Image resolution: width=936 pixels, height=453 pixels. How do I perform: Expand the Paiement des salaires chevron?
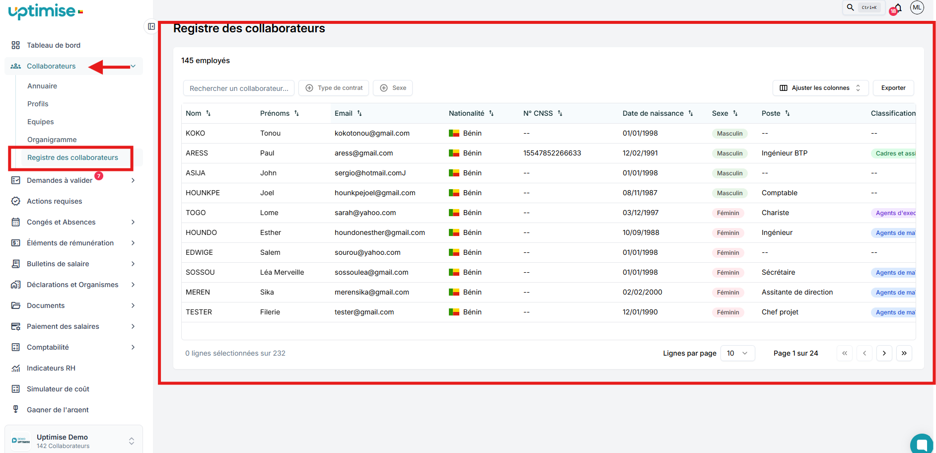[133, 326]
